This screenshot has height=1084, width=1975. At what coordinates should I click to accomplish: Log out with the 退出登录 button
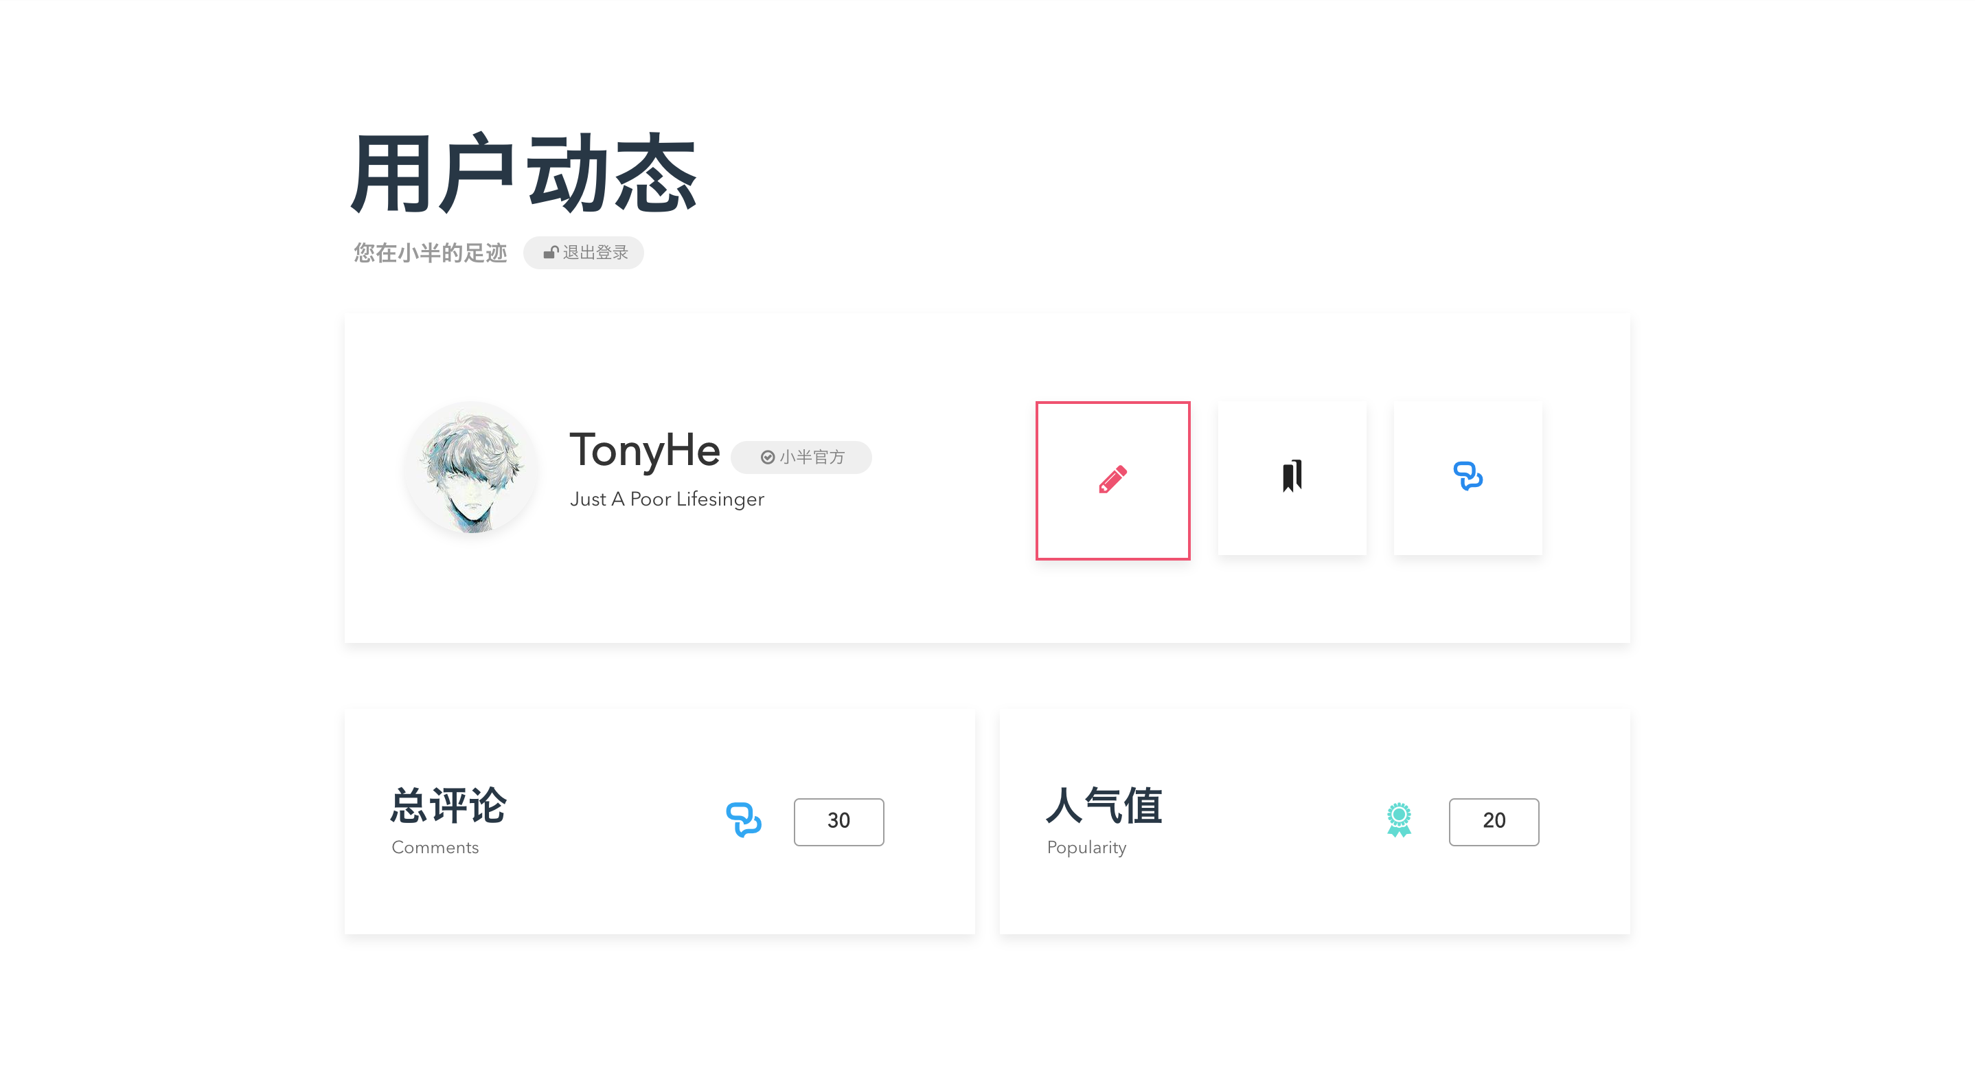pos(584,252)
